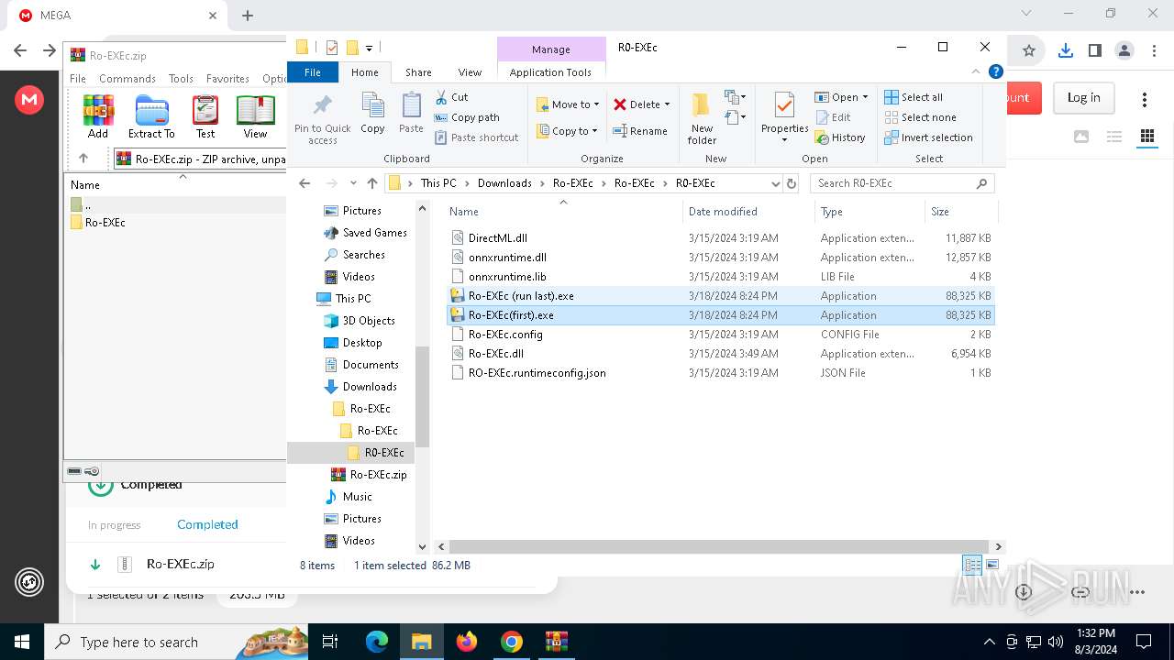Click Paste shortcut in ribbon

pos(476,137)
